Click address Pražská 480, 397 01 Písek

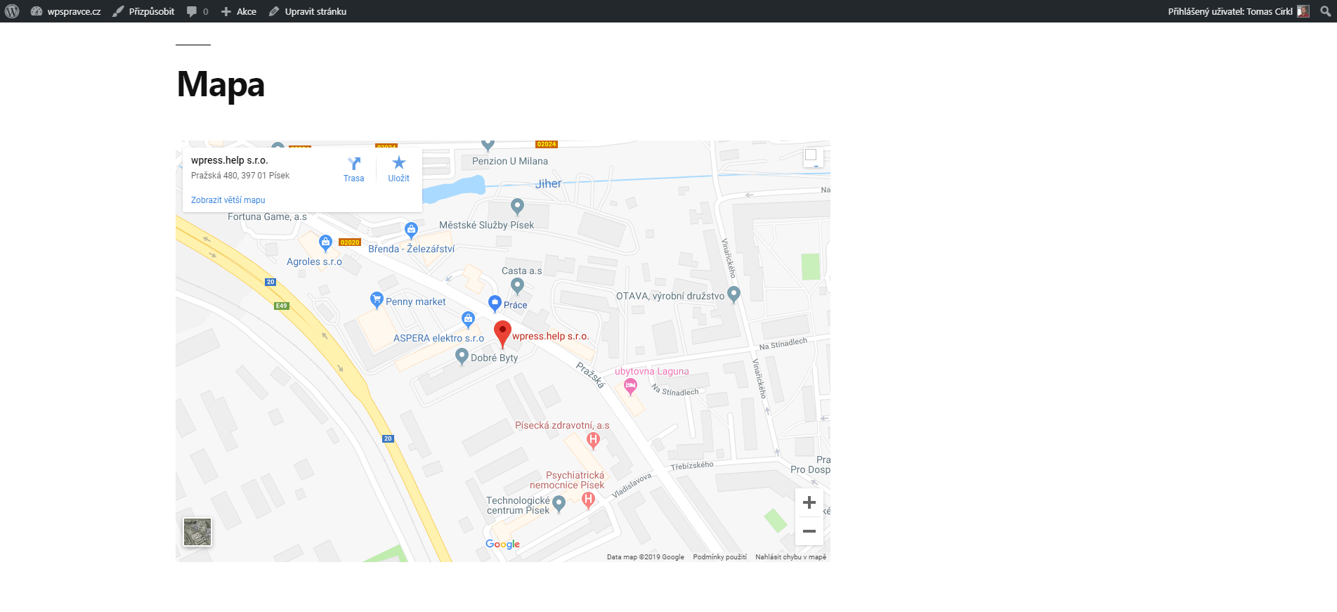pos(240,176)
